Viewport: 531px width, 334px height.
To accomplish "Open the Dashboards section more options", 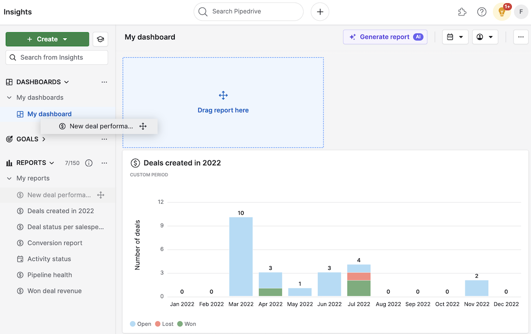I will tap(104, 82).
